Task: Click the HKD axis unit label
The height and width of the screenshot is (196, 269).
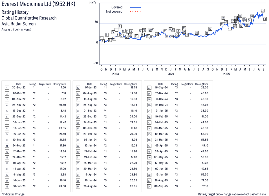Action: (92, 3)
